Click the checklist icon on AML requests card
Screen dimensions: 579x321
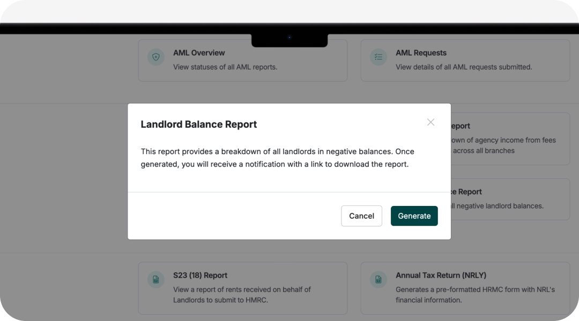(378, 57)
